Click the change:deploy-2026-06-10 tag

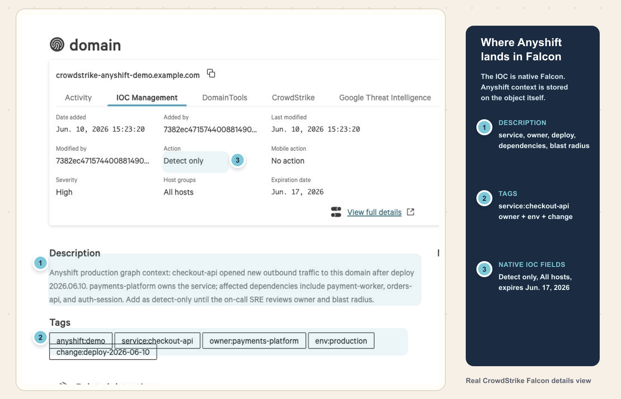coord(103,353)
